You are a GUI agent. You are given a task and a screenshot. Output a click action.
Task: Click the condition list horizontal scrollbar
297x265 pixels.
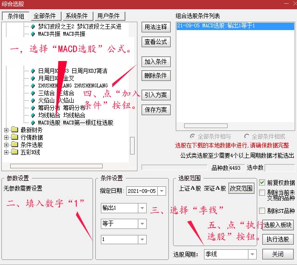(206, 126)
